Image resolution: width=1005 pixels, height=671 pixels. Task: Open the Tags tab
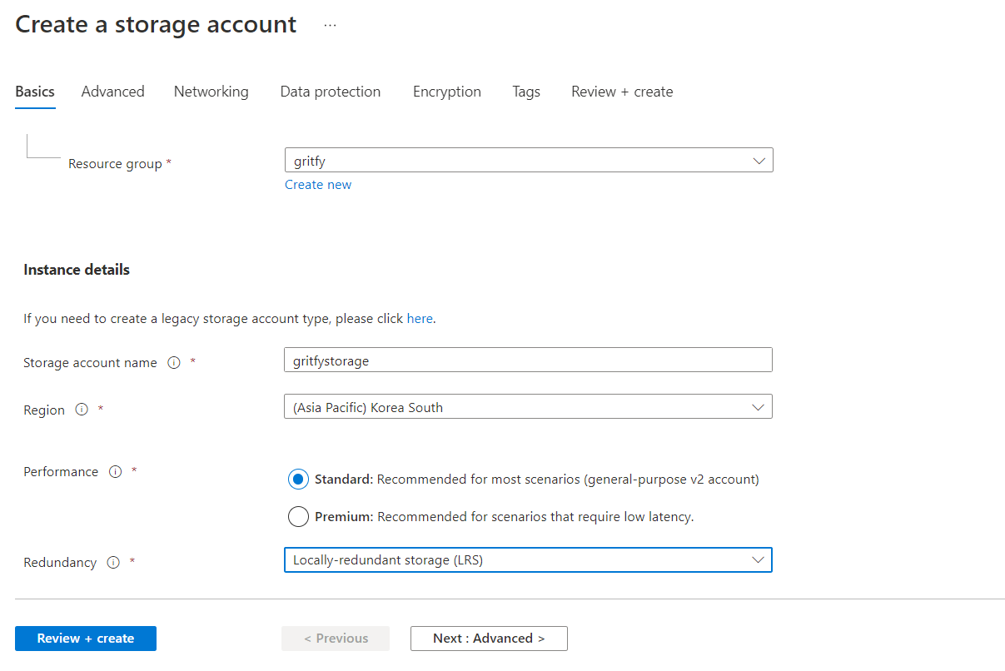[x=525, y=92]
